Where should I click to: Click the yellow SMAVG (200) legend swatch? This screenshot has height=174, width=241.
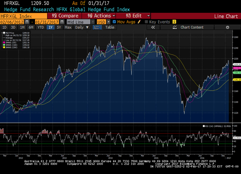point(4,48)
